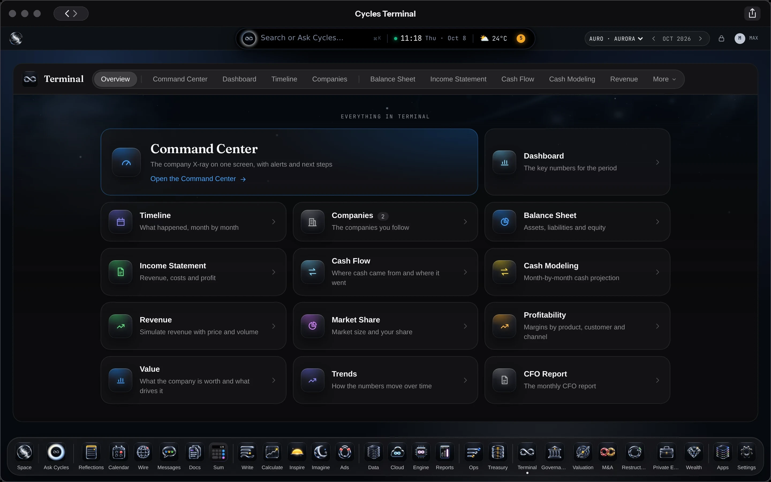
Task: Select the Revenue tab
Action: coord(624,79)
